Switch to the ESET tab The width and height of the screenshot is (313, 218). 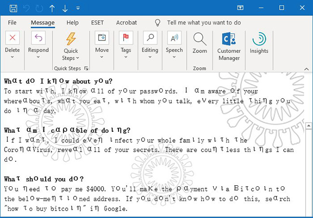(97, 23)
